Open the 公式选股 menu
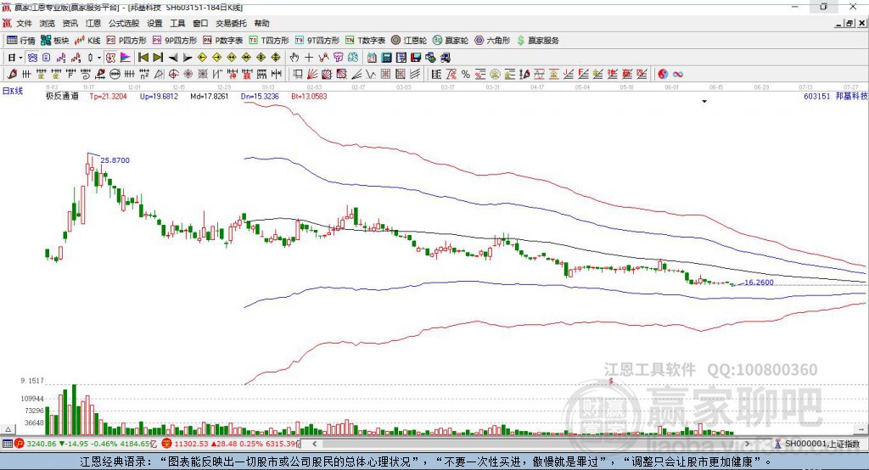Viewport: 869px width, 470px height. [124, 23]
